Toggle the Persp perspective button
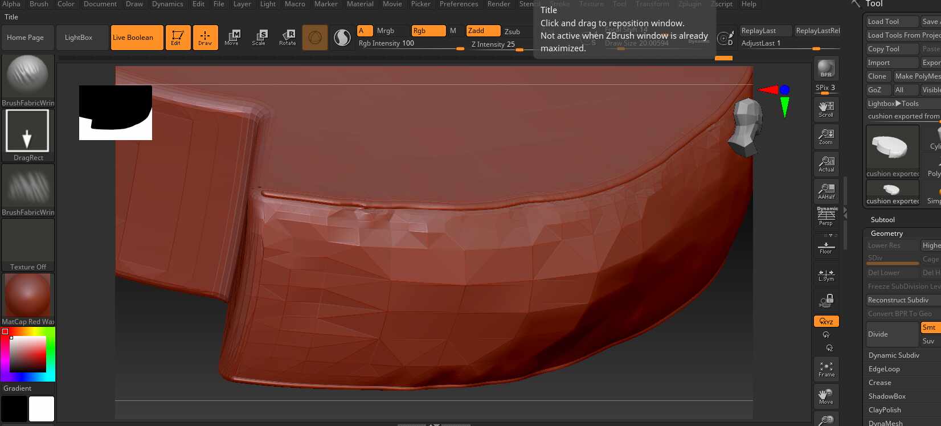This screenshot has width=941, height=426. [826, 216]
